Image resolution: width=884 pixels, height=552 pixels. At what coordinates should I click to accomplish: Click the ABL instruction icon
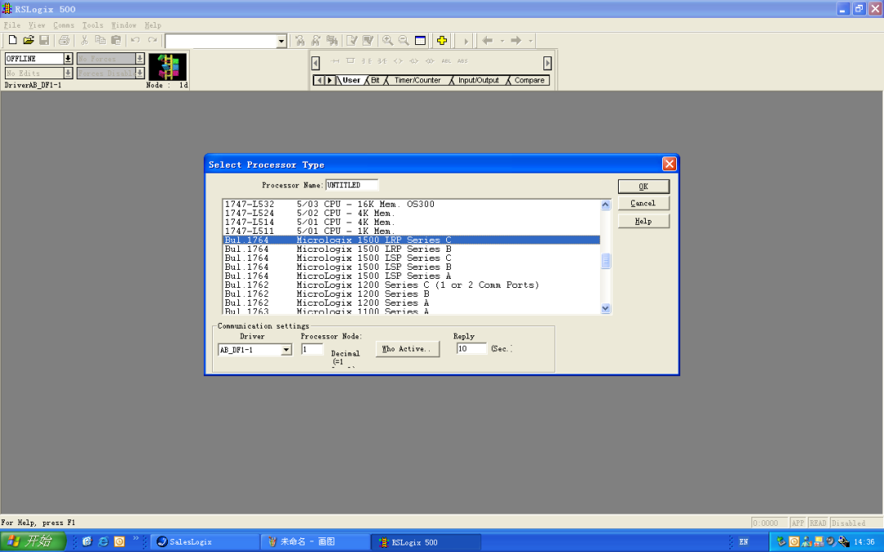446,61
